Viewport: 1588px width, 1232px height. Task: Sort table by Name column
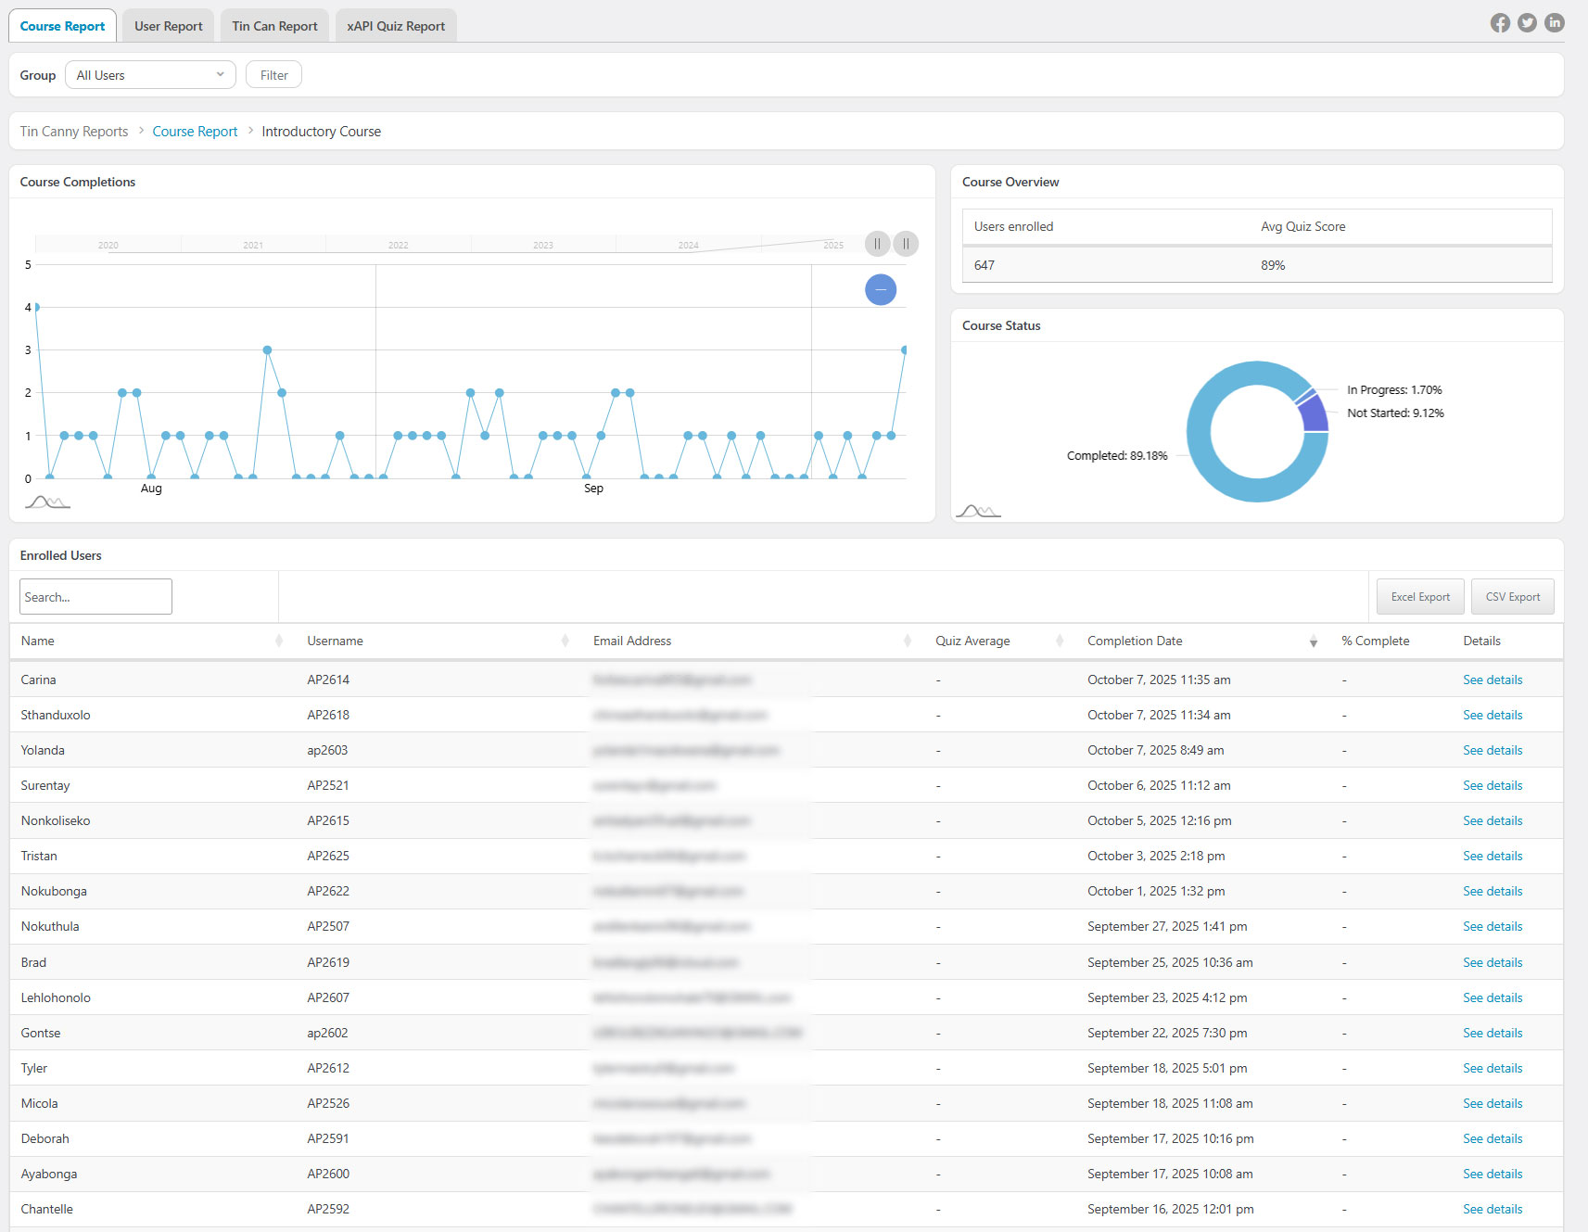[278, 641]
